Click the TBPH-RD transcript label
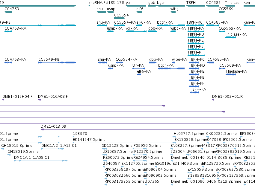The width and height of the screenshot is (255, 186). [196, 34]
